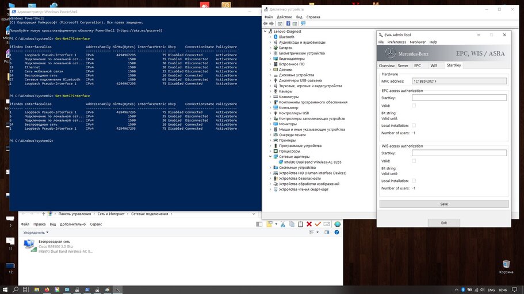The image size is (524, 294).
Task: Click the Cut scissors icon in Explorer toolbar
Action: (x=282, y=224)
